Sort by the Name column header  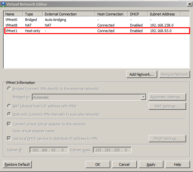point(13,14)
